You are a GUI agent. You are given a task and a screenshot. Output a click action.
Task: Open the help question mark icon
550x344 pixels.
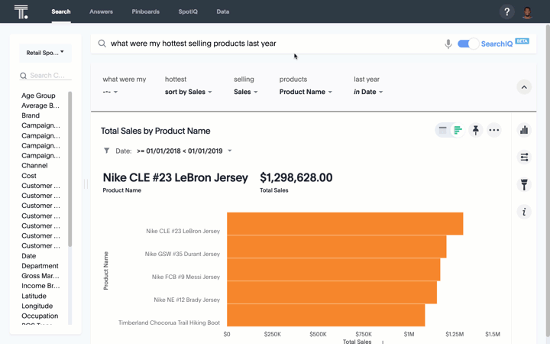tap(507, 12)
